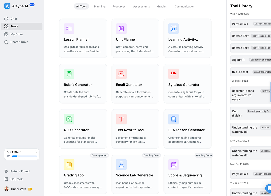Click the Syllabus Generator tag on Algebra 1

pyautogui.click(x=260, y=60)
